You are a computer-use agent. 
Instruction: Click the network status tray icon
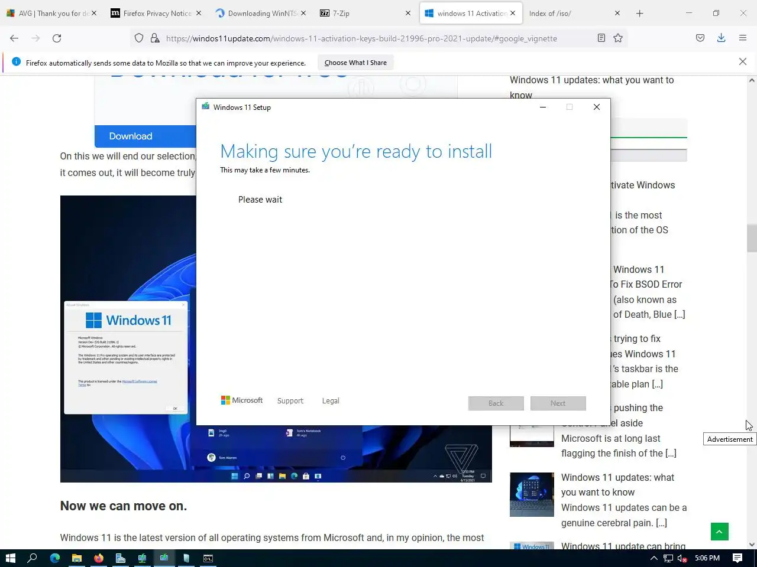click(x=668, y=558)
